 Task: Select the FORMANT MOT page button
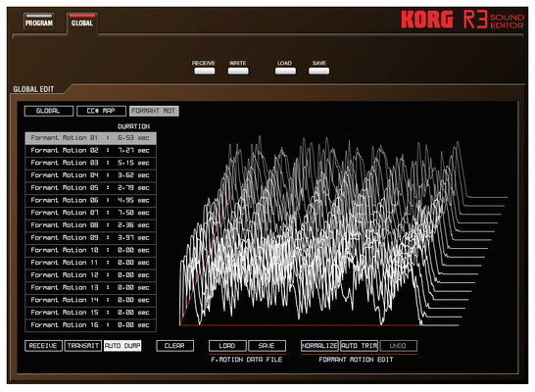[x=154, y=111]
